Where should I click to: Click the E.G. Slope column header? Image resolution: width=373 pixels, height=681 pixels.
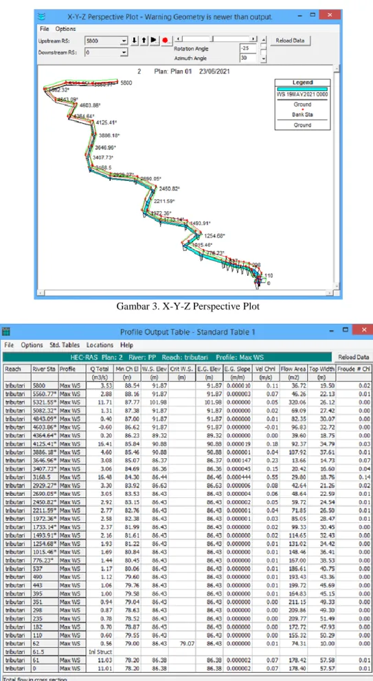236,369
